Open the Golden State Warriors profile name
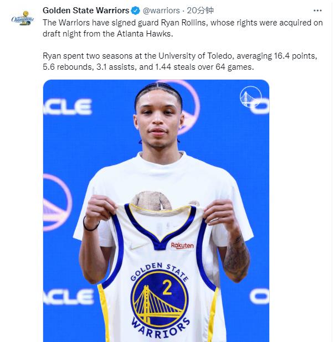 tap(86, 11)
